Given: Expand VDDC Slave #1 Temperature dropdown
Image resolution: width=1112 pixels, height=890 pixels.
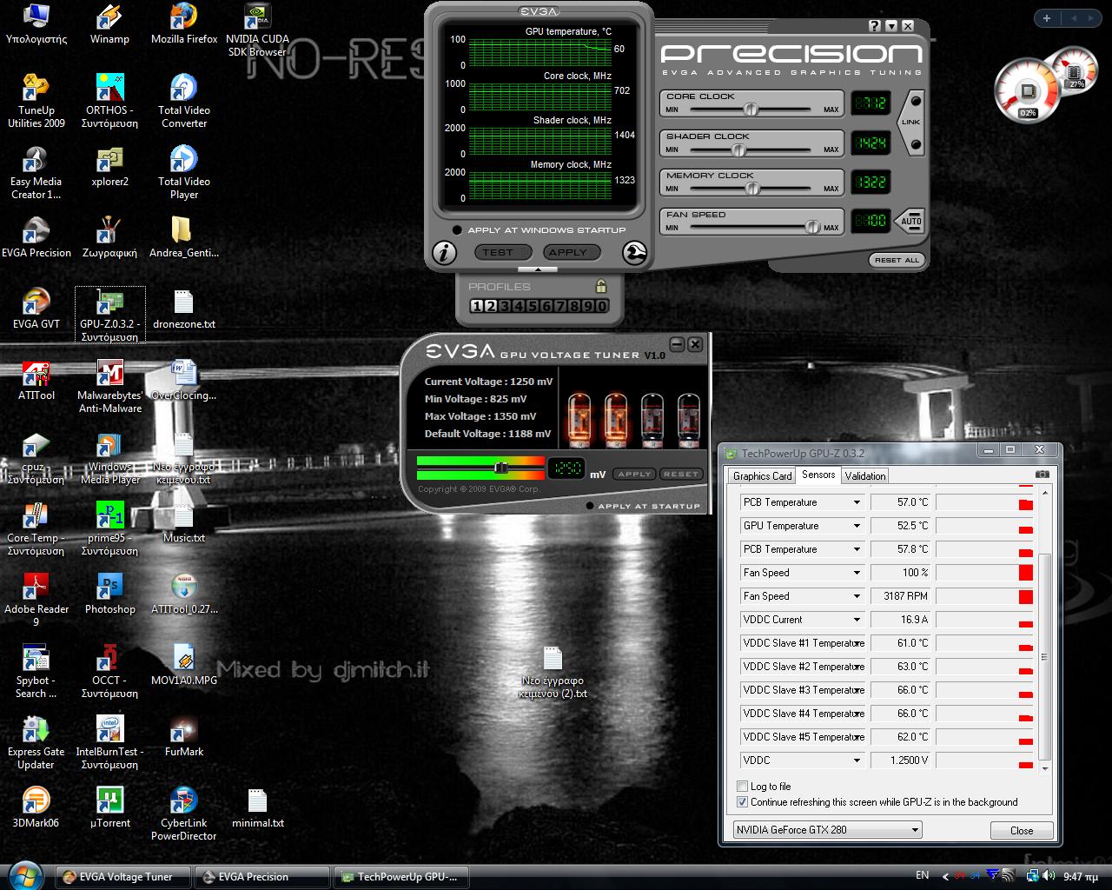Looking at the screenshot, I should (857, 643).
